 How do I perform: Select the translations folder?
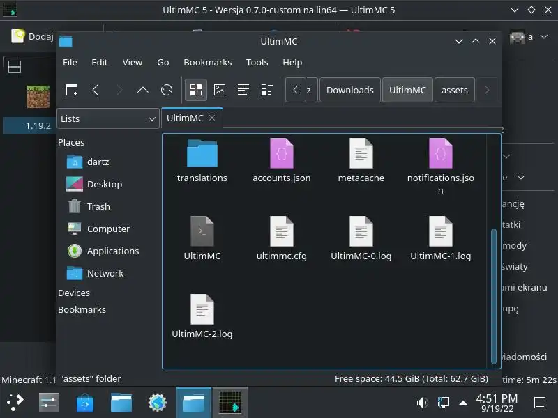(x=202, y=161)
